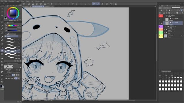Open the Edit menu
Image resolution: width=184 pixels, height=103 pixels.
6,1
